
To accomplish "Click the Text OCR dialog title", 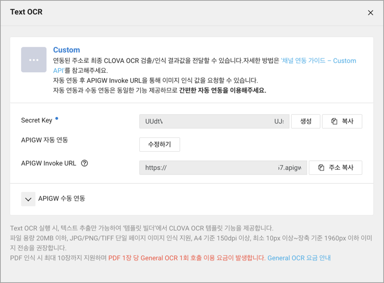I will (26, 12).
